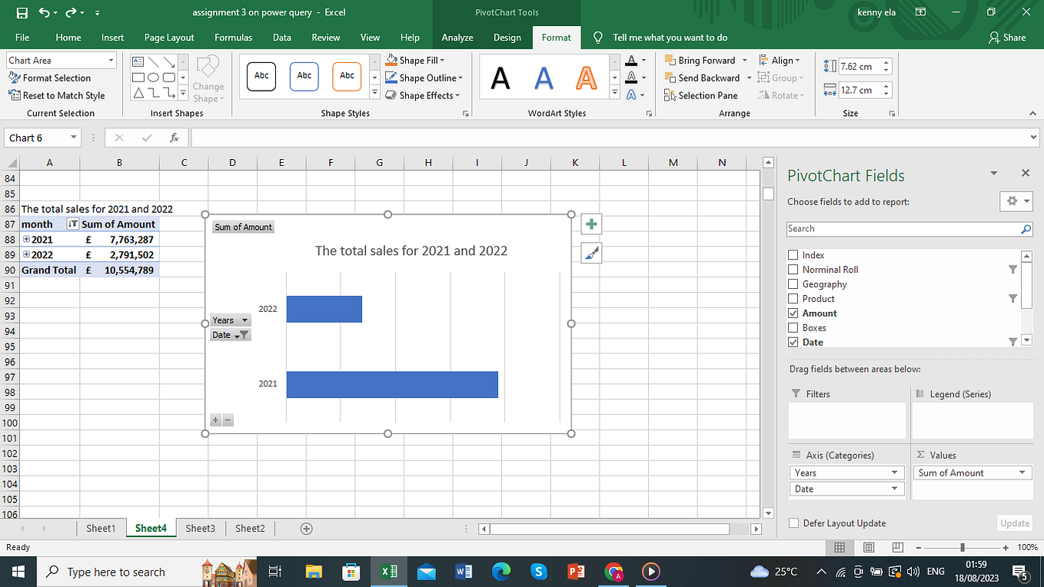The height and width of the screenshot is (587, 1044).
Task: Open the Shape Outline menu
Action: tap(424, 78)
